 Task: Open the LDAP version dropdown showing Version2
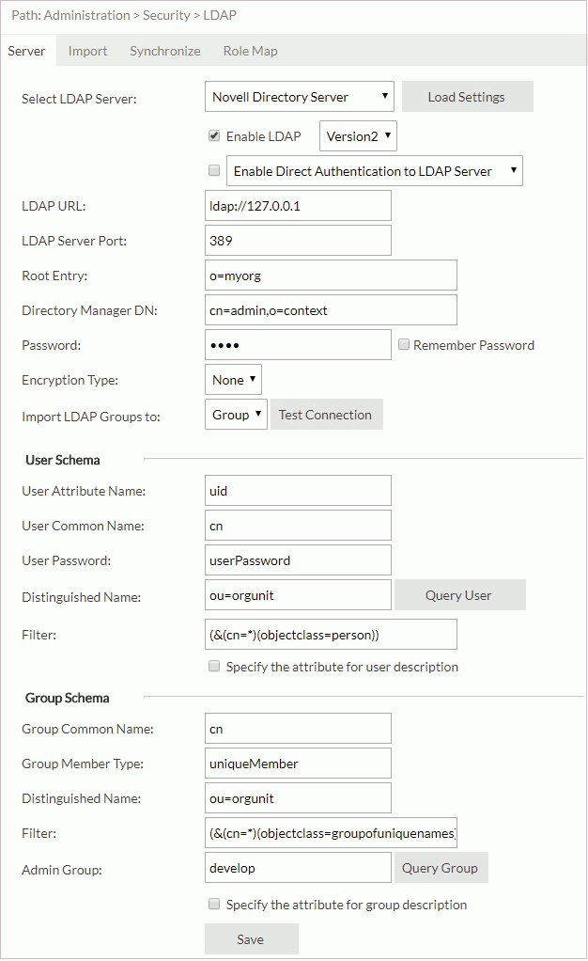point(358,135)
